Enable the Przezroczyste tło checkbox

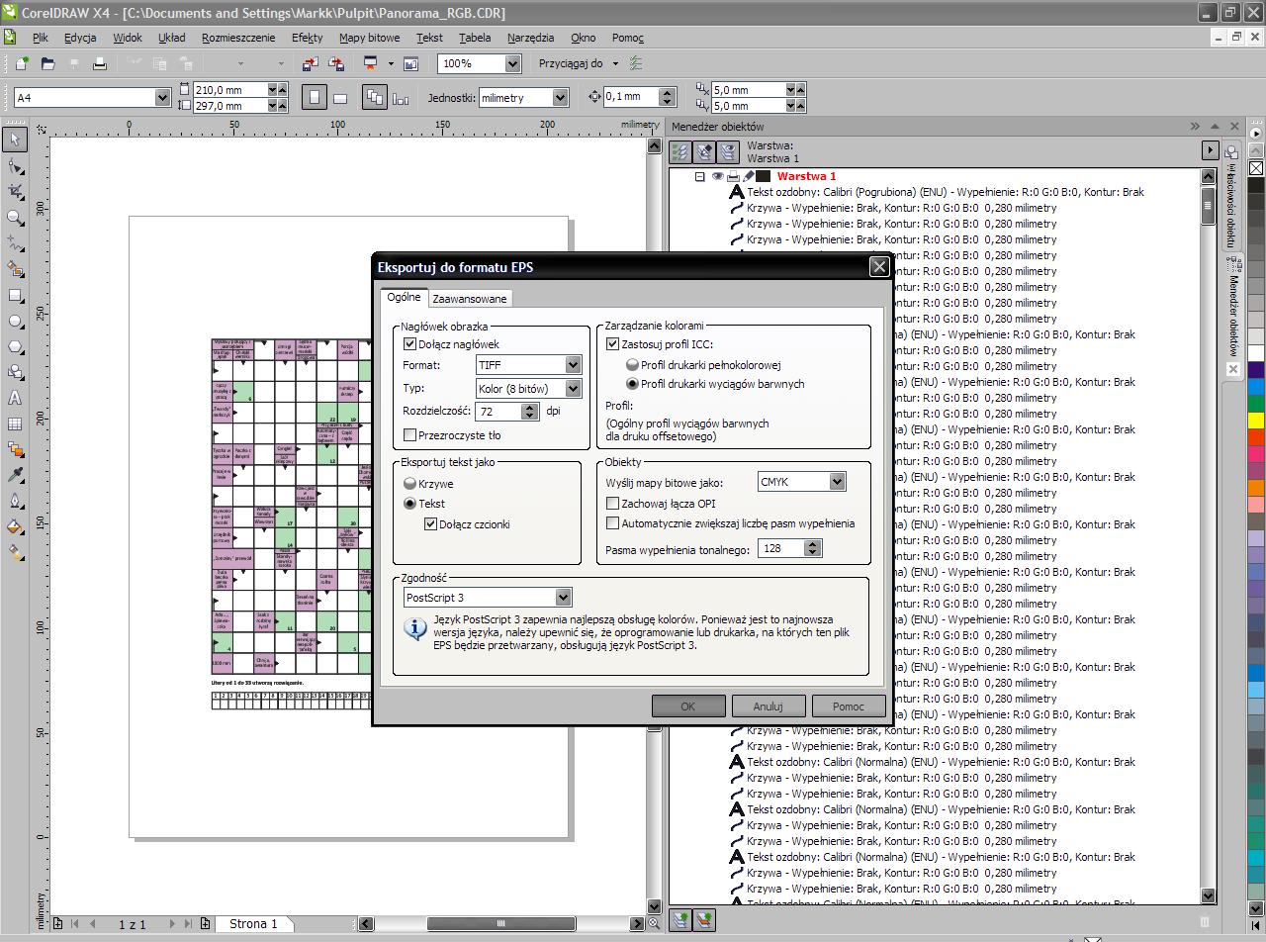[x=410, y=435]
